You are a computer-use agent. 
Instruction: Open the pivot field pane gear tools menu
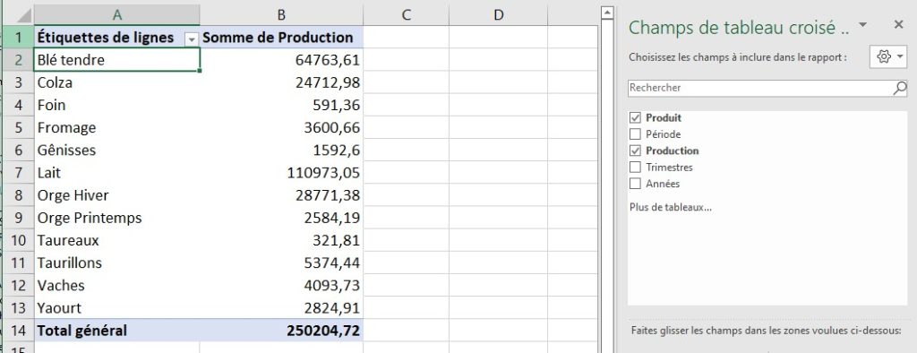[x=888, y=56]
